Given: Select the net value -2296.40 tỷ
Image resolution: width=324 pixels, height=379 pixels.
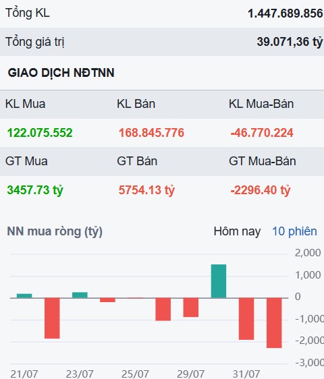Looking at the screenshot, I should point(261,190).
